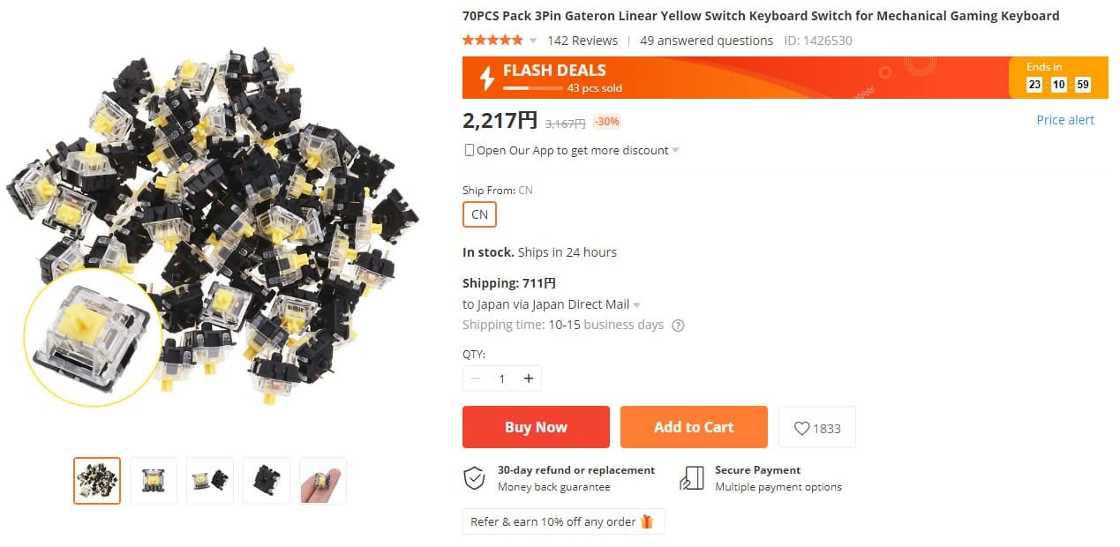Select the hand-held switch thumbnail
Image resolution: width=1120 pixels, height=547 pixels.
click(x=323, y=481)
